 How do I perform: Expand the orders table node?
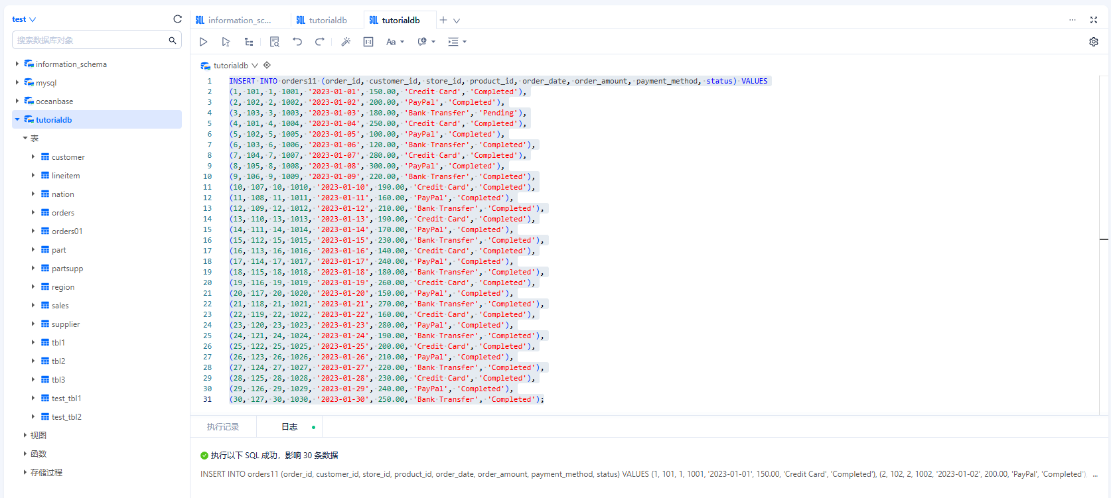coord(33,213)
